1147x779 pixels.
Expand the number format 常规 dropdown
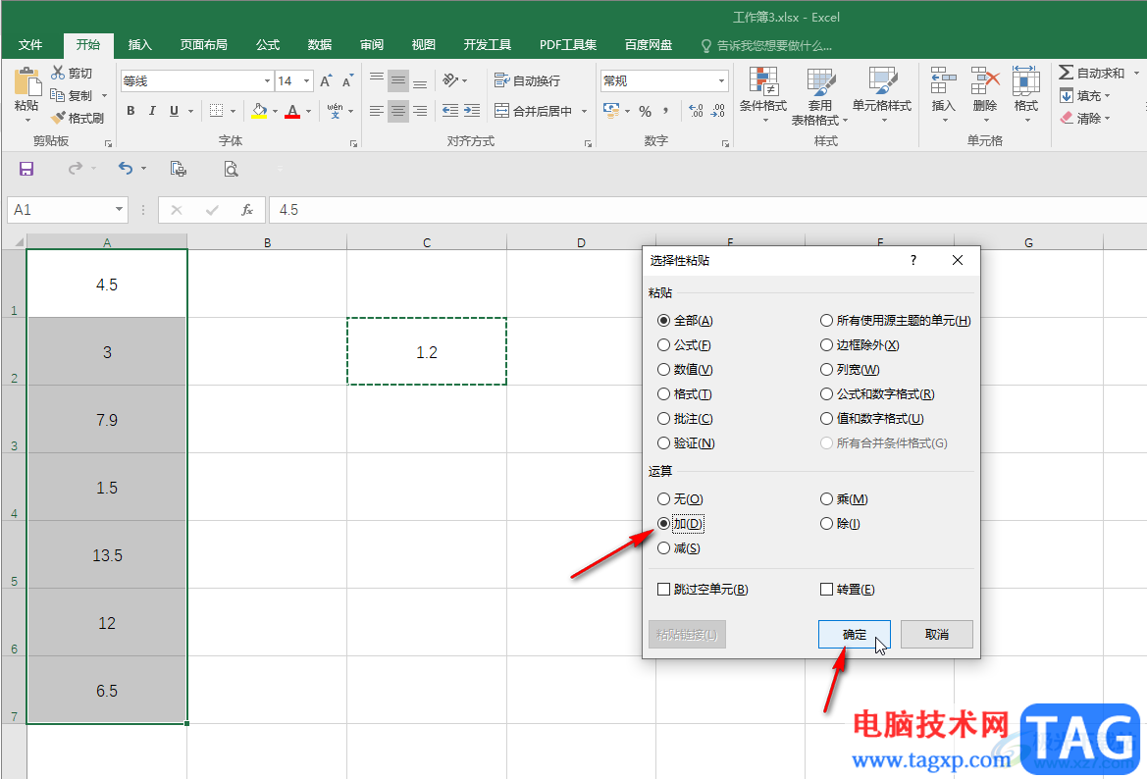click(x=722, y=81)
